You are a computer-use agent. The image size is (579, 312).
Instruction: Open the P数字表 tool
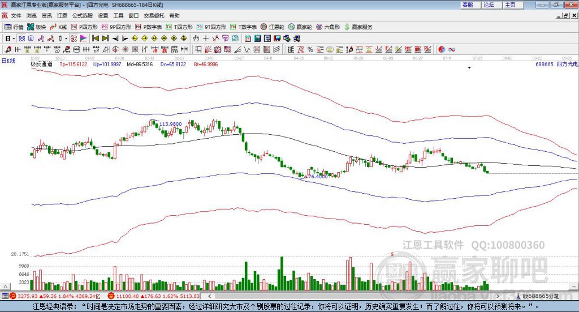(x=149, y=27)
